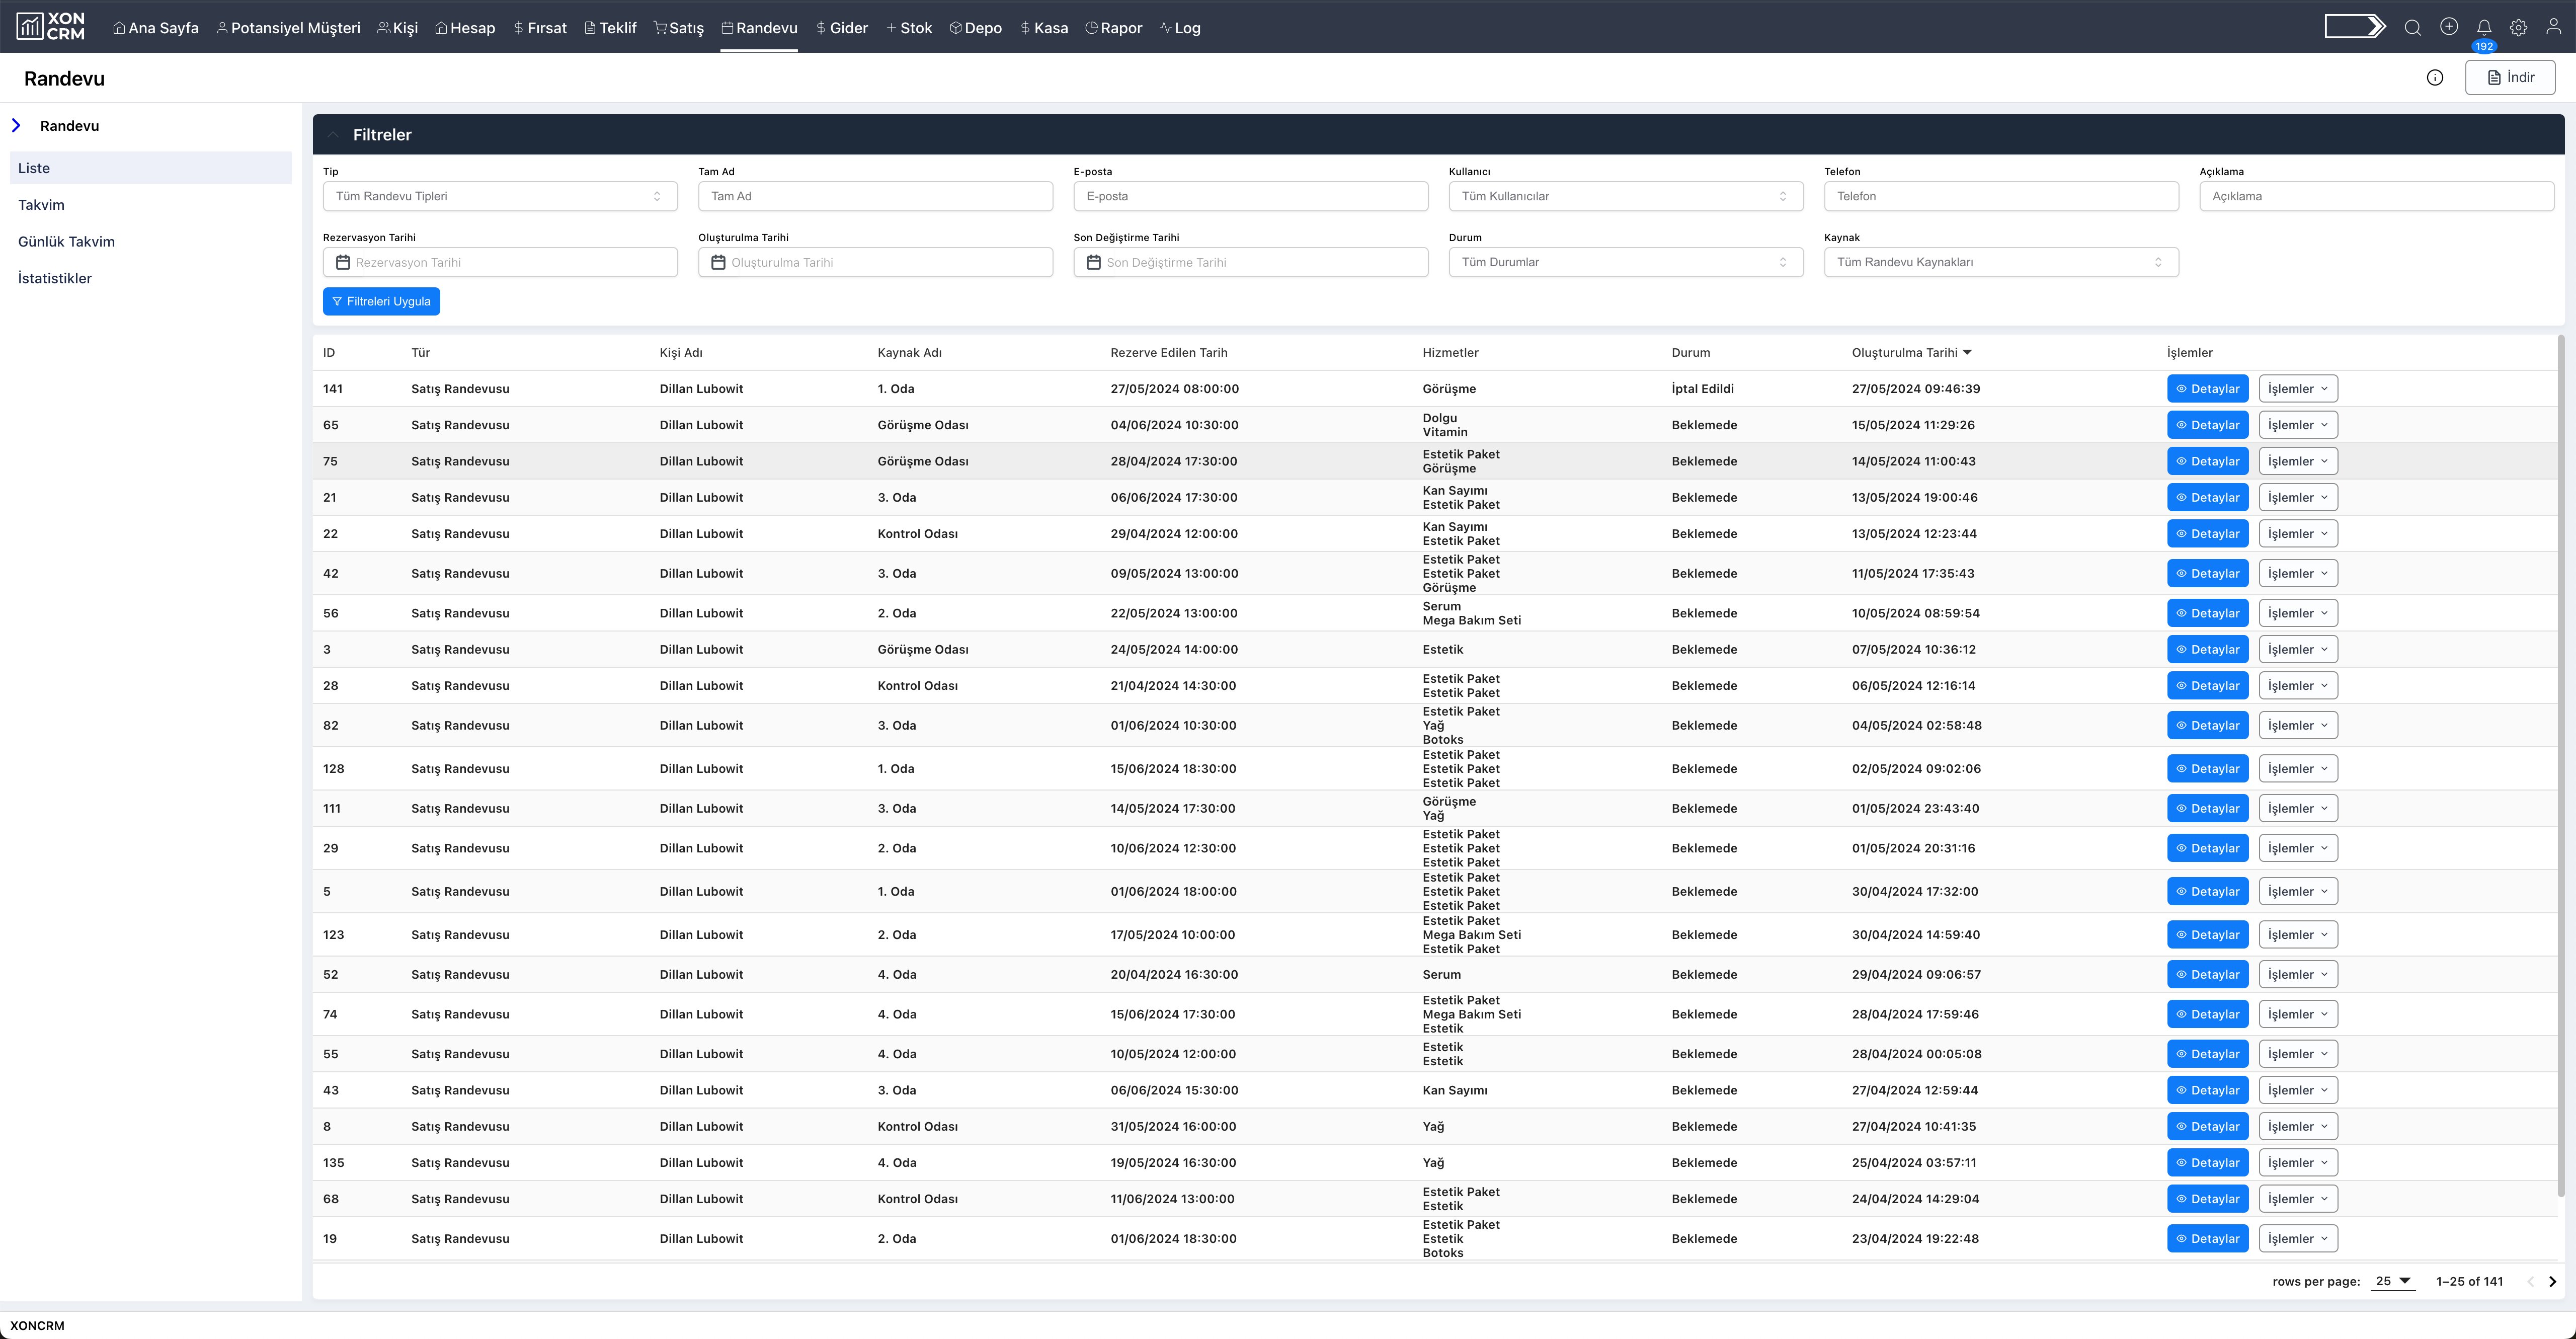
Task: Click calendar icon in Son Değiştirme Tarihi field
Action: 1093,262
